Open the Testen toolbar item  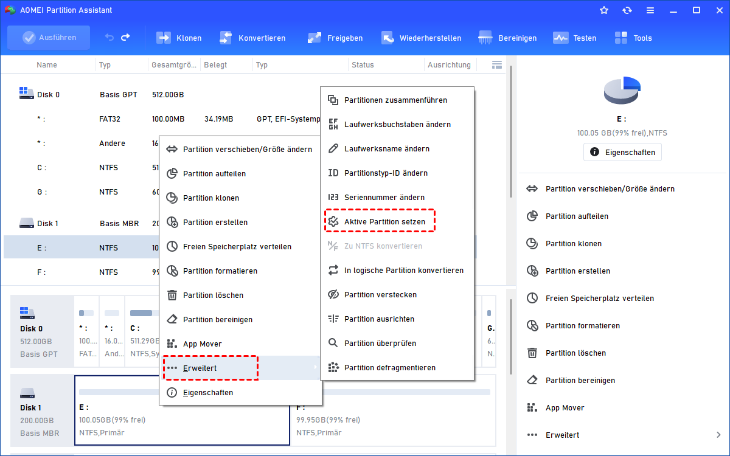[575, 38]
